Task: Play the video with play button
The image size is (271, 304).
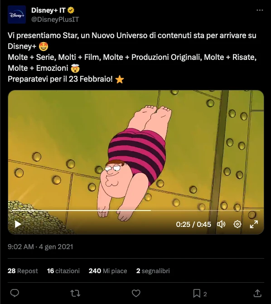Action: (x=18, y=224)
